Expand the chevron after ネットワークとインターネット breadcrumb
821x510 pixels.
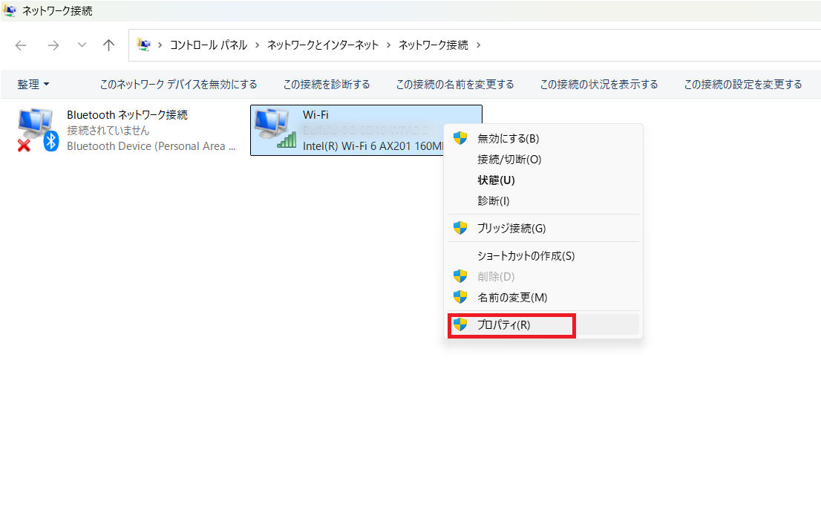[389, 45]
